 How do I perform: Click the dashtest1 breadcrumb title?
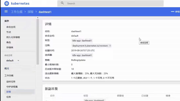pyautogui.click(x=45, y=12)
